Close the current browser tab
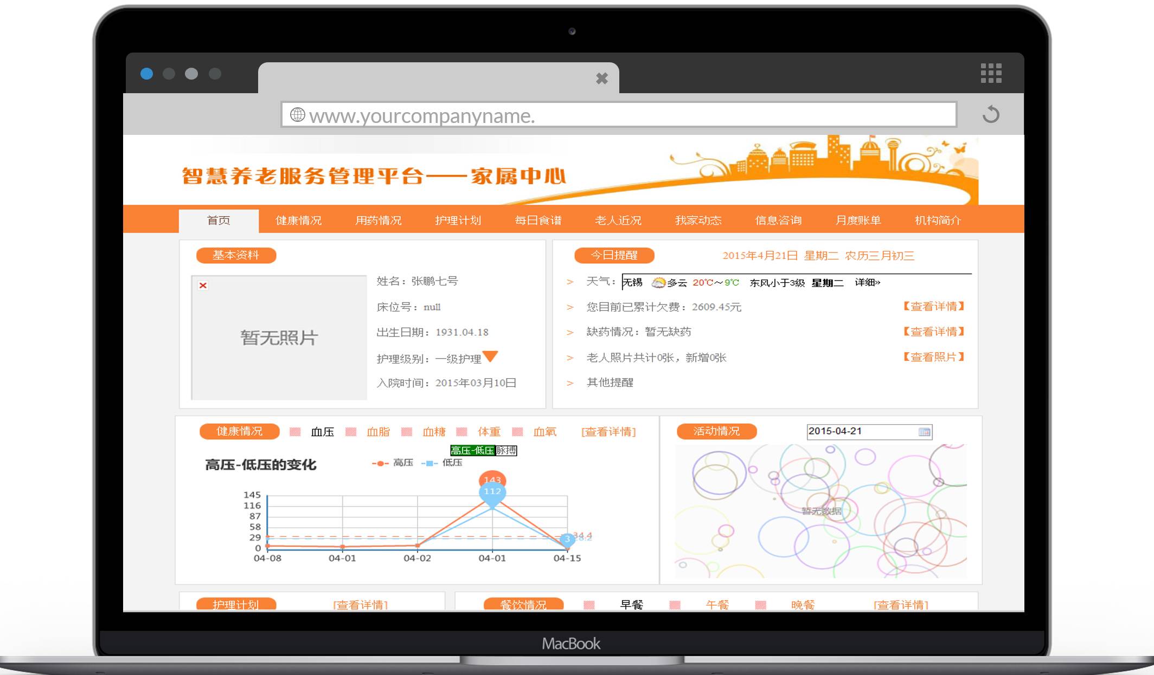The height and width of the screenshot is (675, 1154). pos(601,79)
